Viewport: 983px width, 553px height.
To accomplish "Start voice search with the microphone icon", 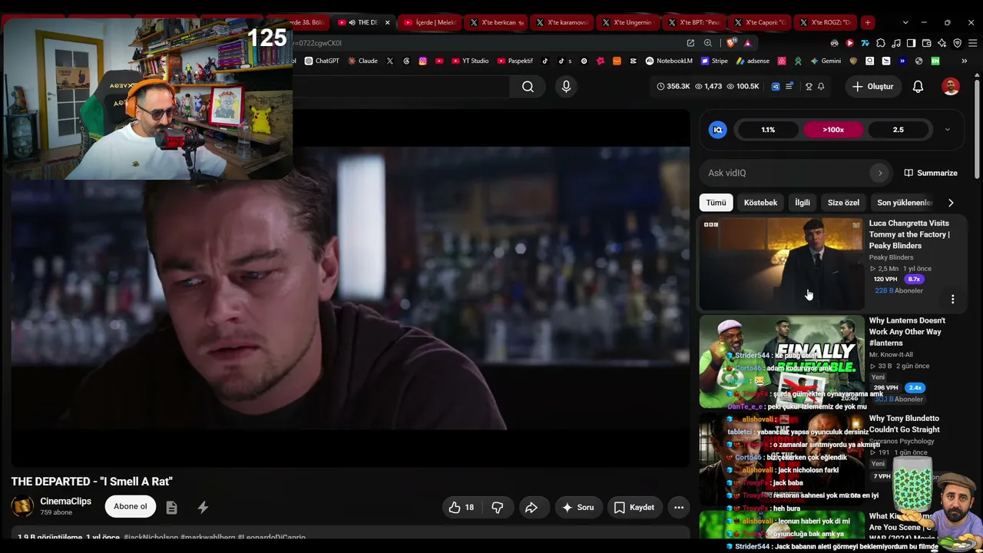I will coord(566,87).
